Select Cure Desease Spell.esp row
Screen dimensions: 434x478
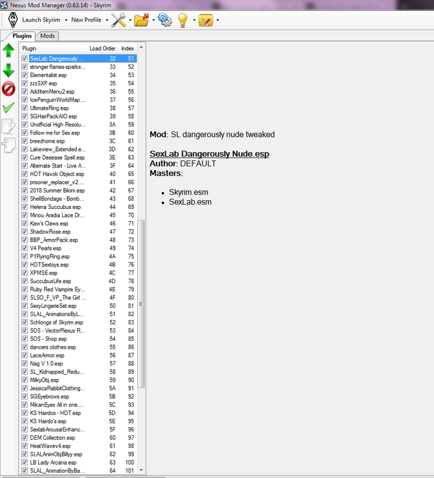79,157
